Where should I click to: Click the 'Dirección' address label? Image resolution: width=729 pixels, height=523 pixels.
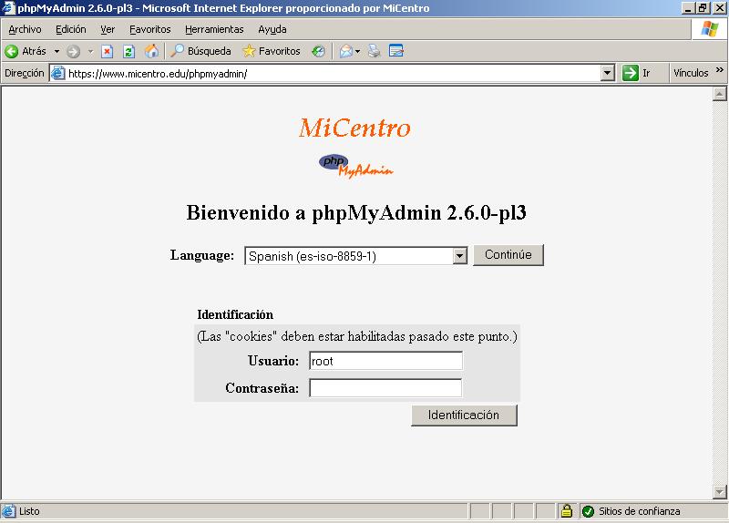pyautogui.click(x=25, y=73)
